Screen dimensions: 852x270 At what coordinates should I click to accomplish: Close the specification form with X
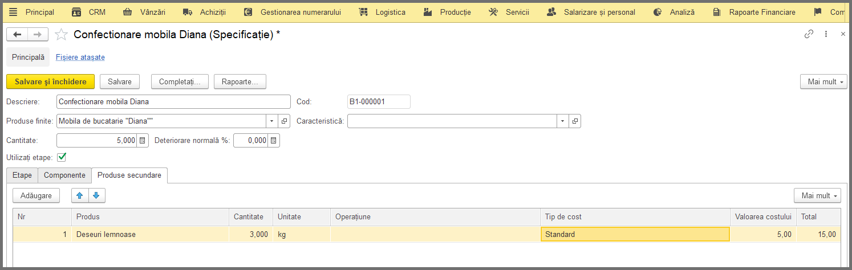click(843, 34)
